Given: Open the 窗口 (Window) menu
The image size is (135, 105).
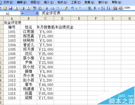Looking at the screenshot, I should pyautogui.click(x=103, y=2).
